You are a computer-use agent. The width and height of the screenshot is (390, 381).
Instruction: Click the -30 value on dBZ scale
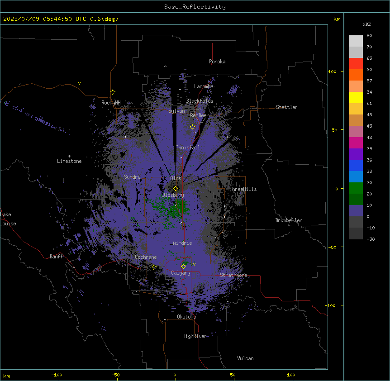pos(371,239)
